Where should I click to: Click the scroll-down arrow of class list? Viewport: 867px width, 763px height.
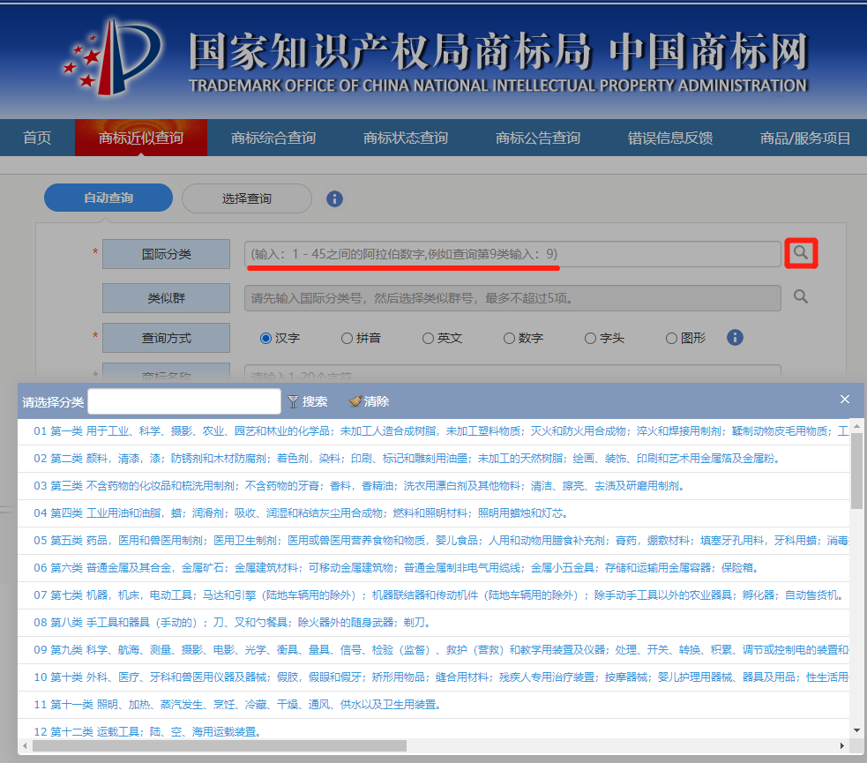856,730
